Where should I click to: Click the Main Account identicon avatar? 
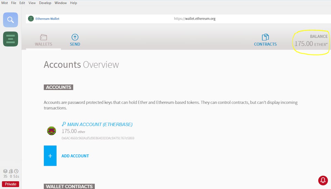click(52, 131)
